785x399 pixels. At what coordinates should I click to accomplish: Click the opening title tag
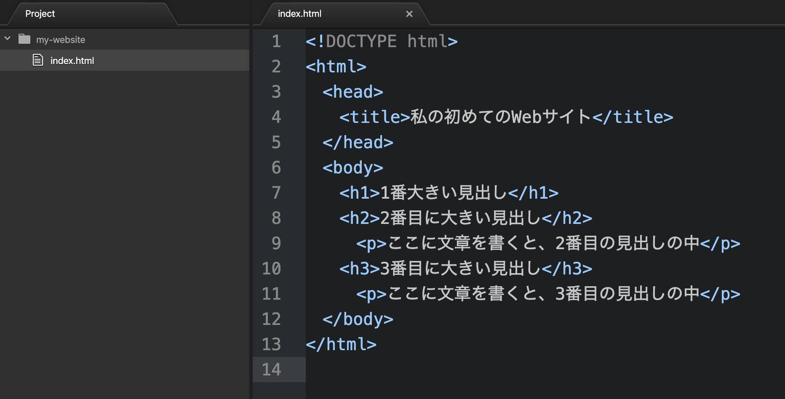(374, 117)
